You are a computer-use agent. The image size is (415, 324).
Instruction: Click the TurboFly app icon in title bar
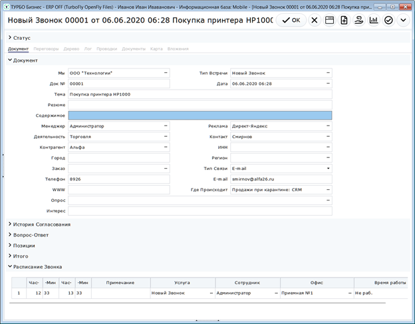click(7, 7)
